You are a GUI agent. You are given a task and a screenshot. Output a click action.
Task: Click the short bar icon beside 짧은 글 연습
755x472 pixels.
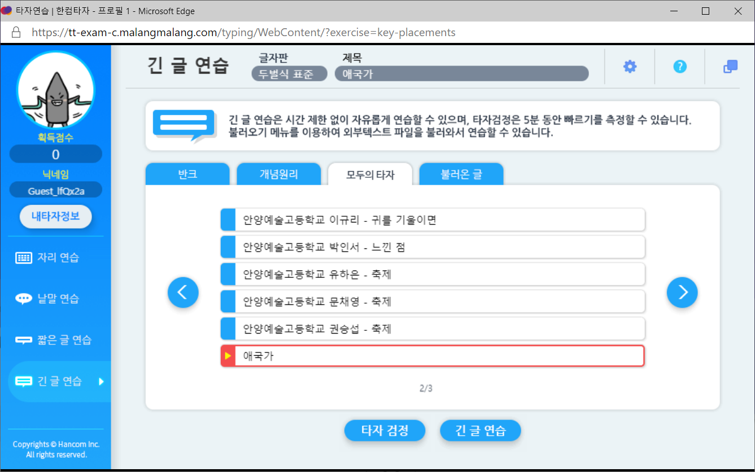[x=24, y=340]
